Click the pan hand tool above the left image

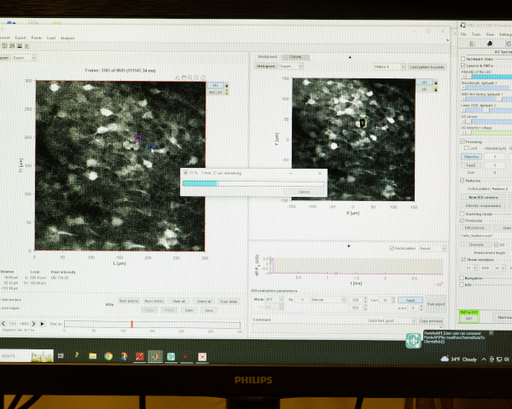(x=183, y=78)
